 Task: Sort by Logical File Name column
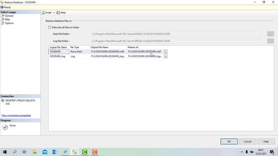[59, 47]
